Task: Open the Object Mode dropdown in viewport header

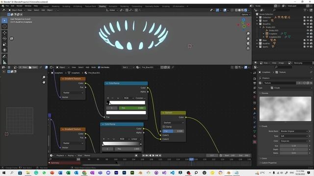Action: point(17,10)
